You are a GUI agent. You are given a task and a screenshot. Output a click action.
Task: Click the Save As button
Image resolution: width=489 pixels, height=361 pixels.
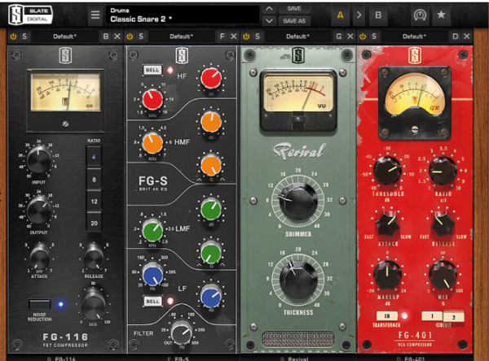pos(295,21)
